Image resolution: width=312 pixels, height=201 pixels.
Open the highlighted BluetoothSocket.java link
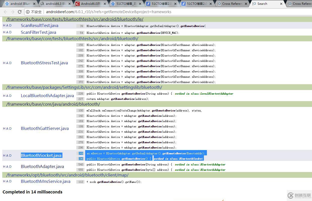tap(41, 155)
